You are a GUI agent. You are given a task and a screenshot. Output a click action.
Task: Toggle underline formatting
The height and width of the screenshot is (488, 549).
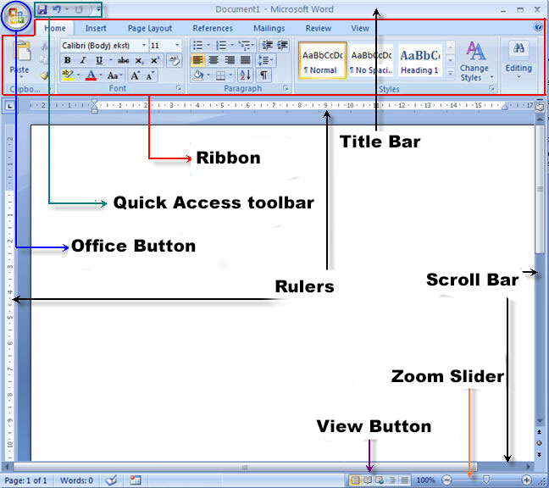click(x=99, y=60)
